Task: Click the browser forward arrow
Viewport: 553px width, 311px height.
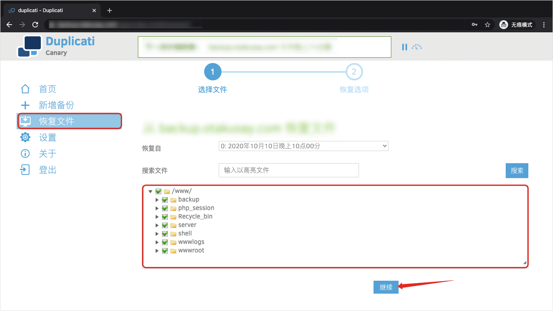Action: pyautogui.click(x=22, y=25)
